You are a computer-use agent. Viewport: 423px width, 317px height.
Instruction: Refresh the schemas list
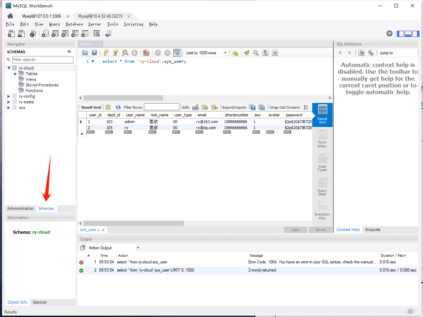[69, 51]
